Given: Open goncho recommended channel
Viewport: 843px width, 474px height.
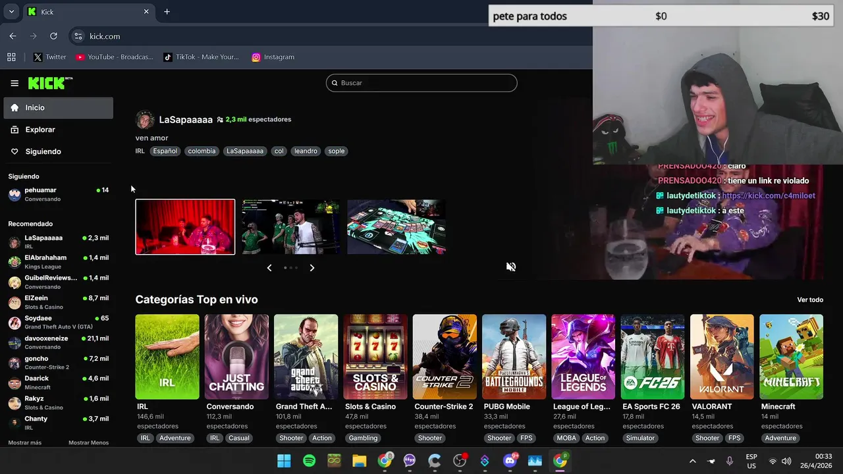Looking at the screenshot, I should coord(59,362).
